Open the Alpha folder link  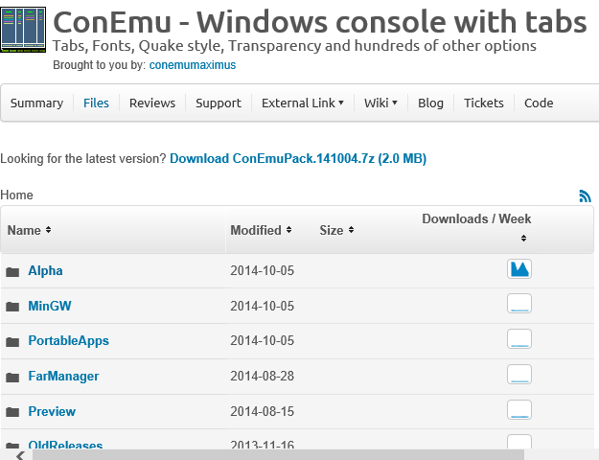pos(45,271)
